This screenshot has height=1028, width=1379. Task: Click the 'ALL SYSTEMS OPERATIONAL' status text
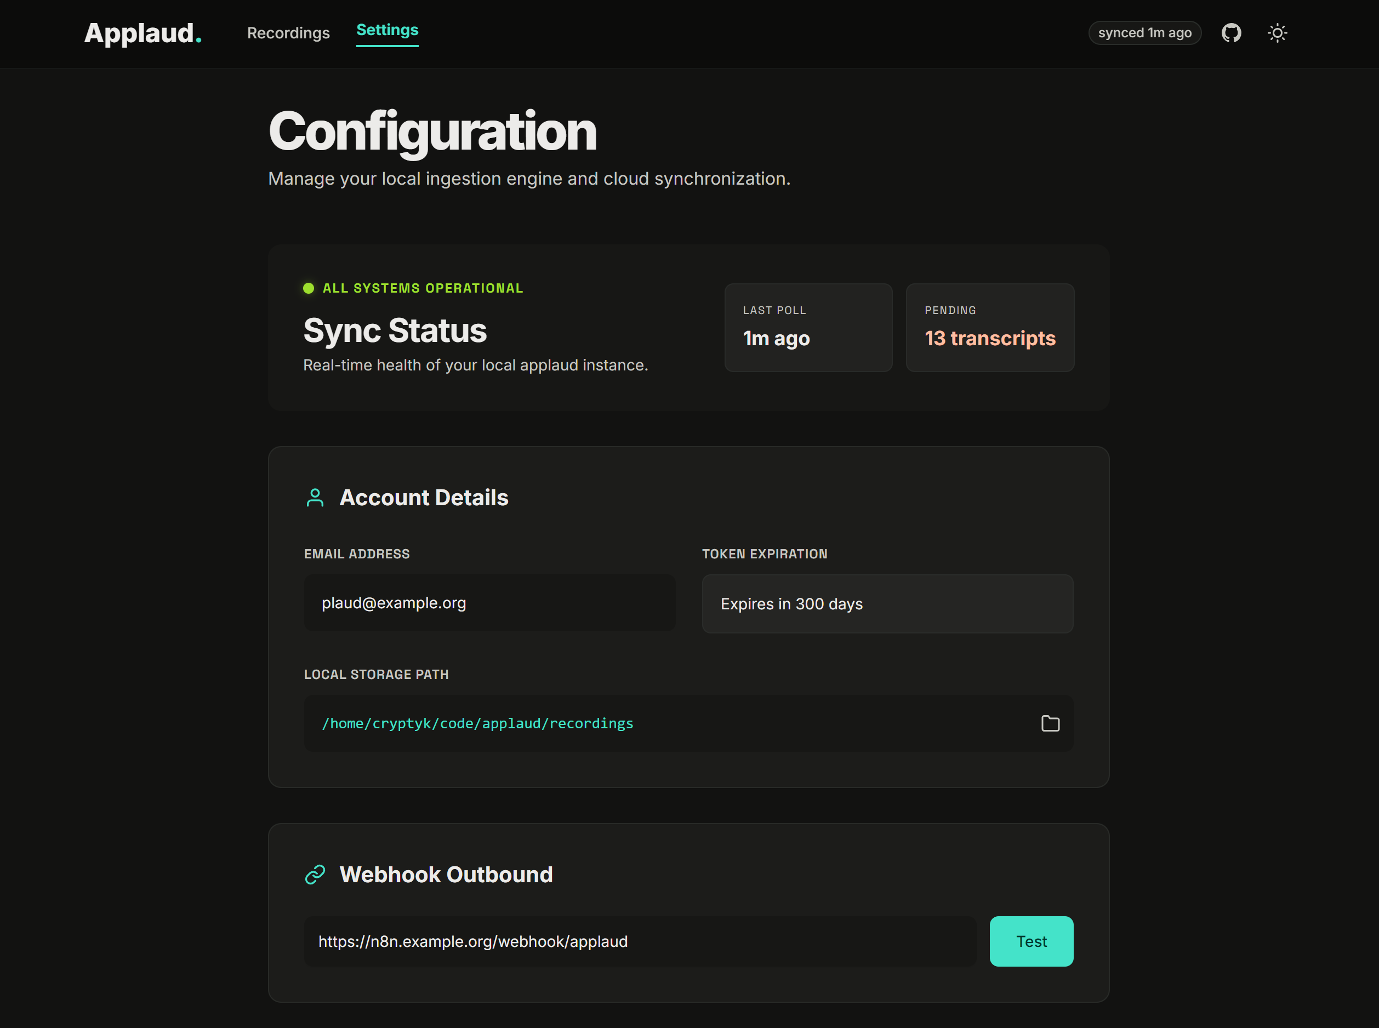pos(423,288)
